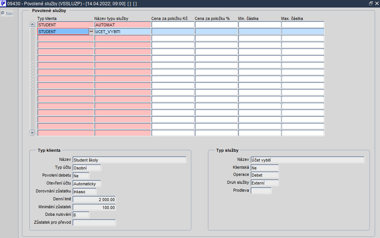This screenshot has height=238, width=380.
Task: Select the STUDENT cell in the first row
Action: [66, 25]
